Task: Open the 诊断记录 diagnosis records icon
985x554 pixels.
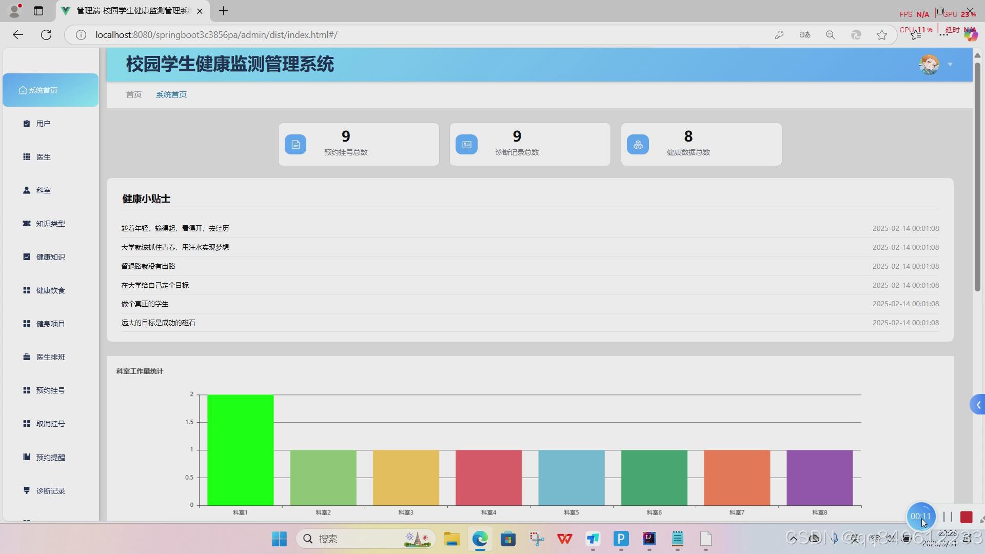Action: pos(26,490)
